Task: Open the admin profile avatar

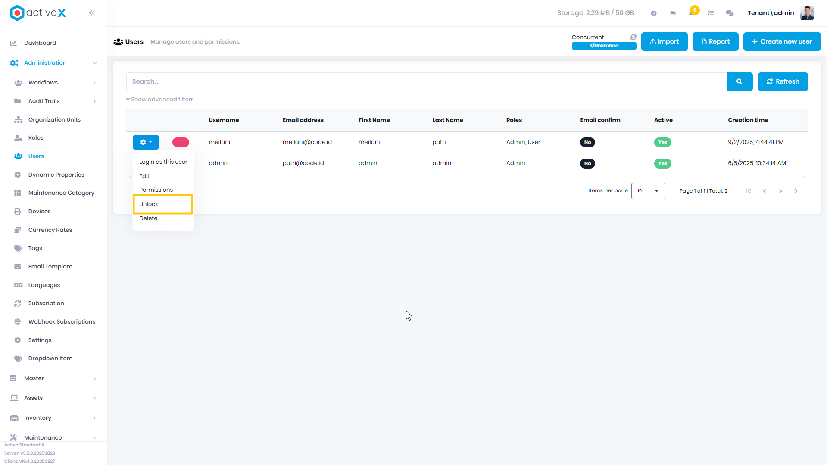Action: point(807,13)
